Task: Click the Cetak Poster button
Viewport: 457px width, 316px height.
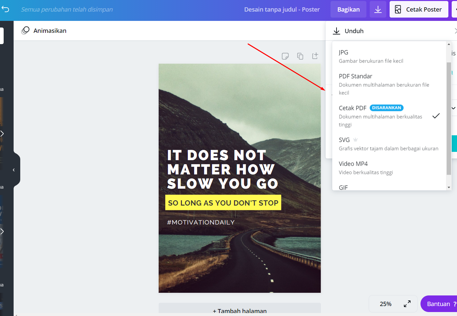Action: pyautogui.click(x=419, y=9)
